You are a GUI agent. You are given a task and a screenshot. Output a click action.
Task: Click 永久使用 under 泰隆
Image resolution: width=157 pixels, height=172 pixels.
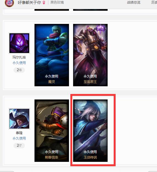pyautogui.click(x=19, y=138)
